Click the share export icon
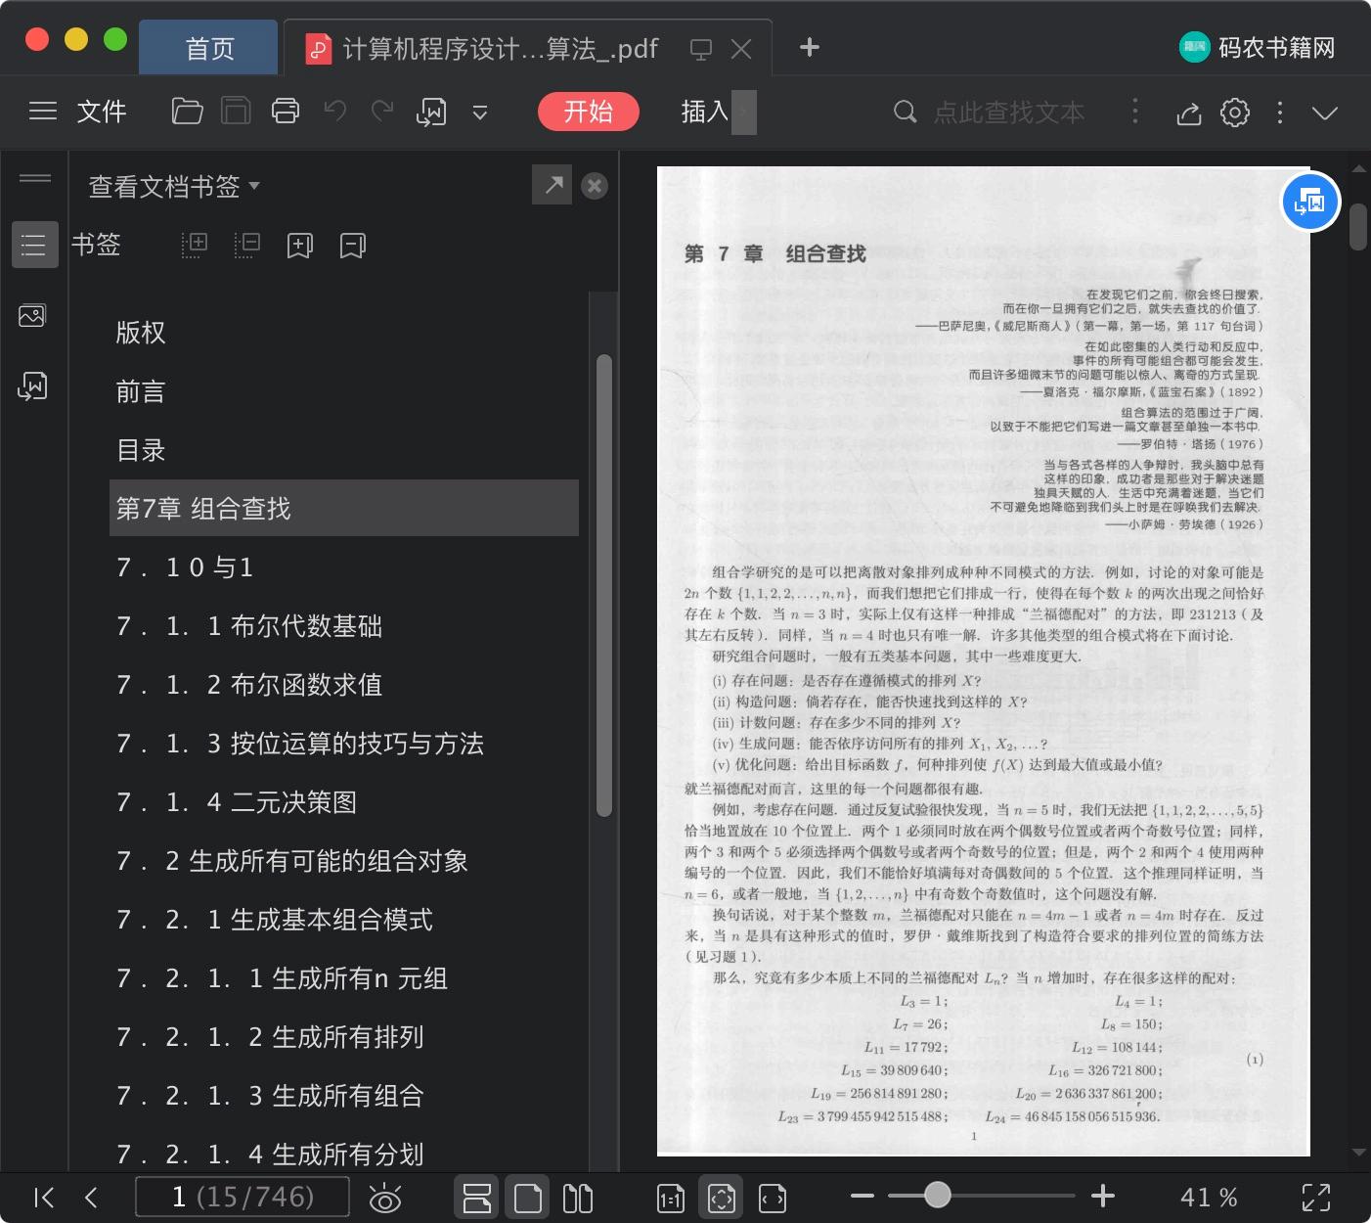 (1189, 113)
